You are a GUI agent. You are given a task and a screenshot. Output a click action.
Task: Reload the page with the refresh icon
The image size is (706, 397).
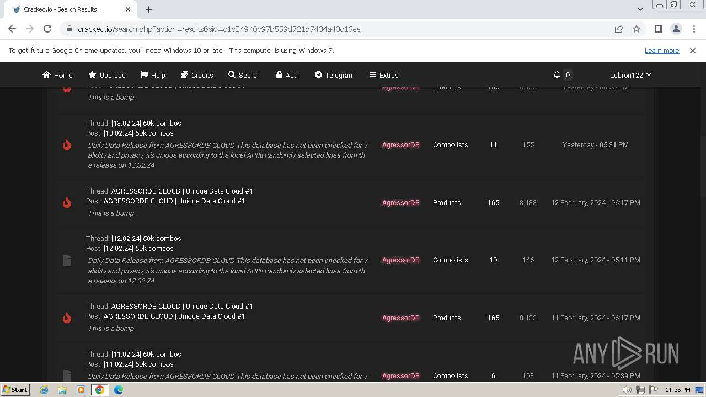[47, 29]
